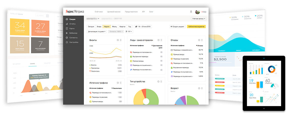Viewport: 290px width, 113px height.
Task: Open the Представители menu item
Action: pos(131,12)
